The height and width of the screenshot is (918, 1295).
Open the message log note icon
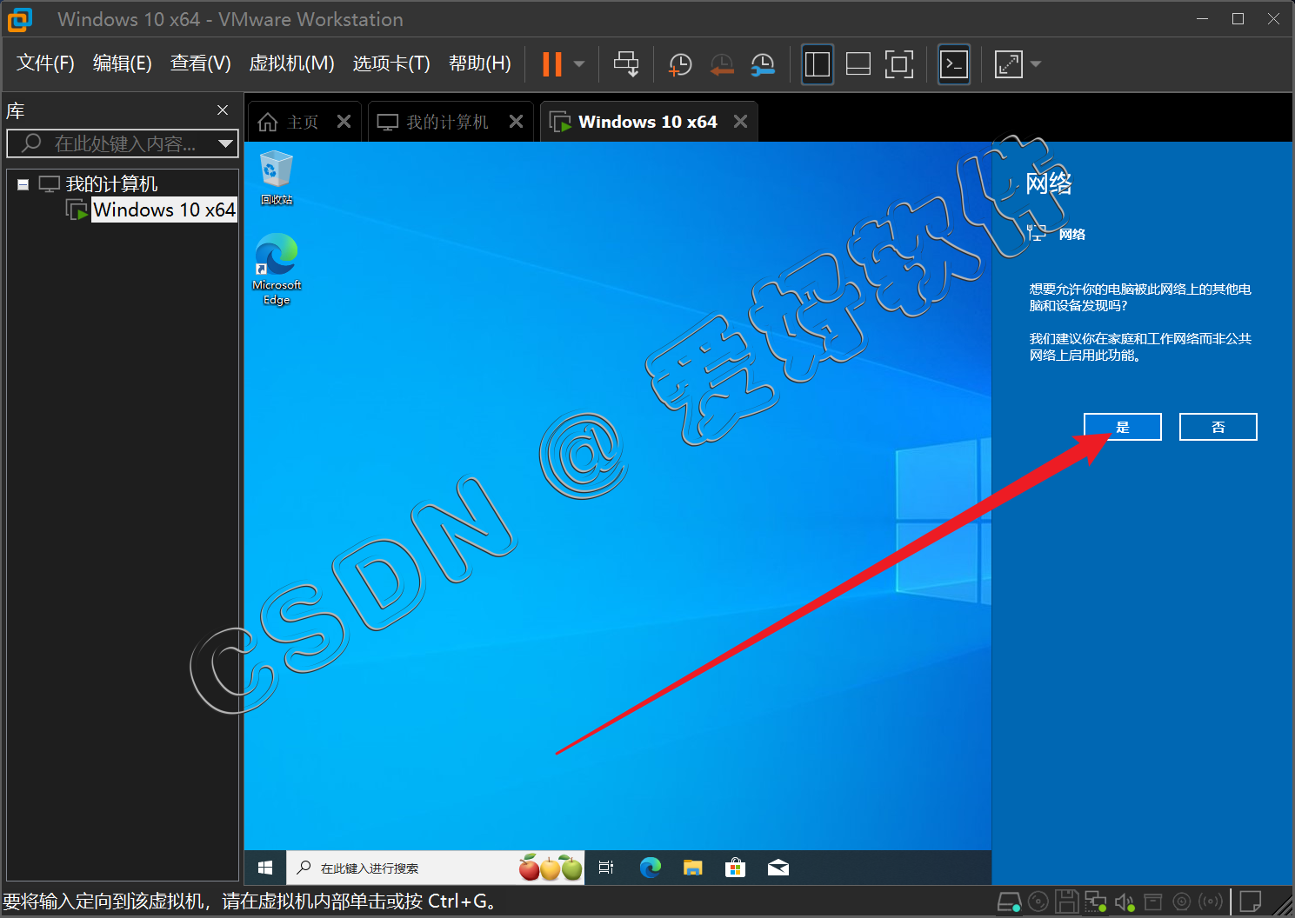click(1251, 901)
